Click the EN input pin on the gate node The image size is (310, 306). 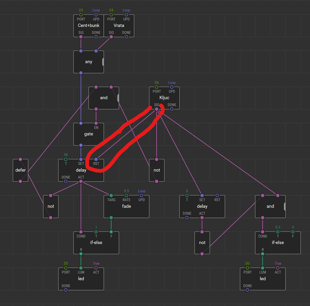(x=96, y=123)
